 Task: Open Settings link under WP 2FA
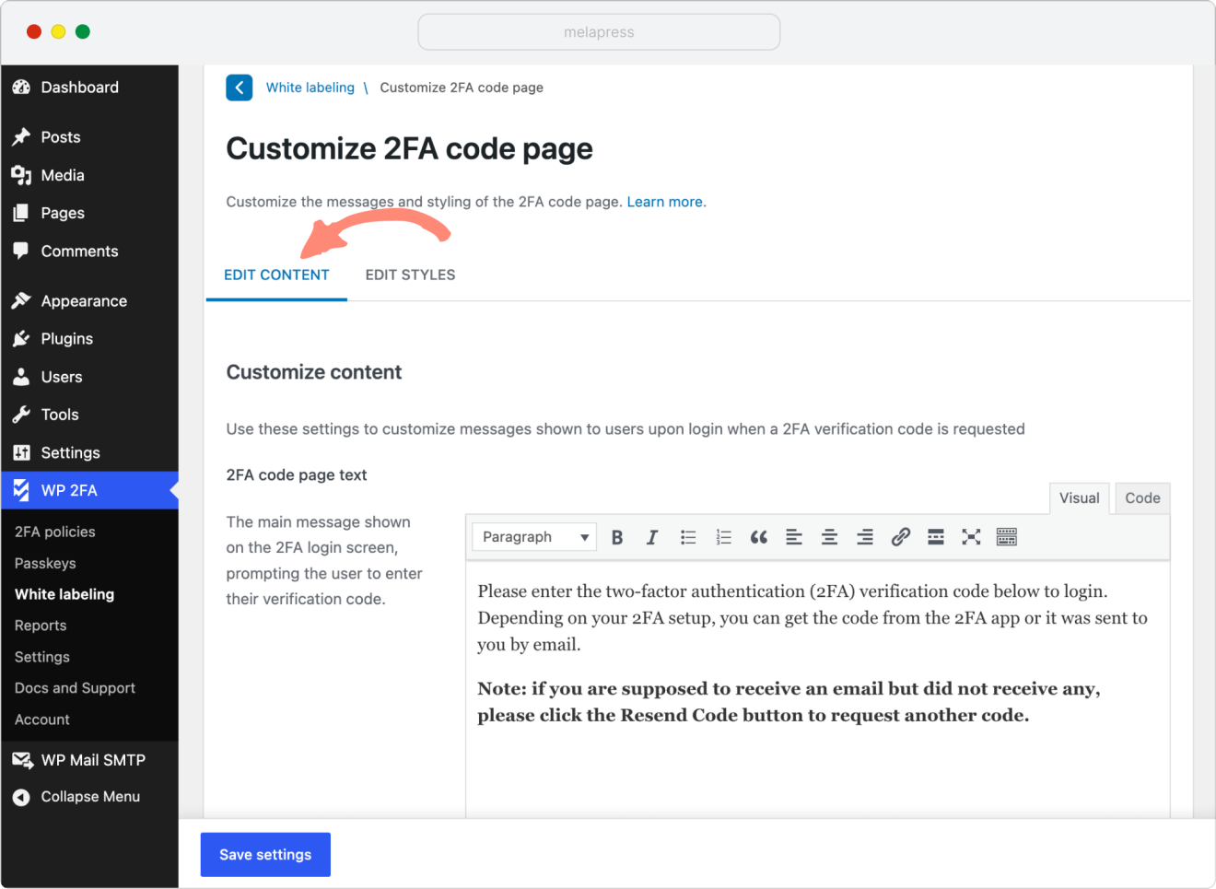point(42,657)
